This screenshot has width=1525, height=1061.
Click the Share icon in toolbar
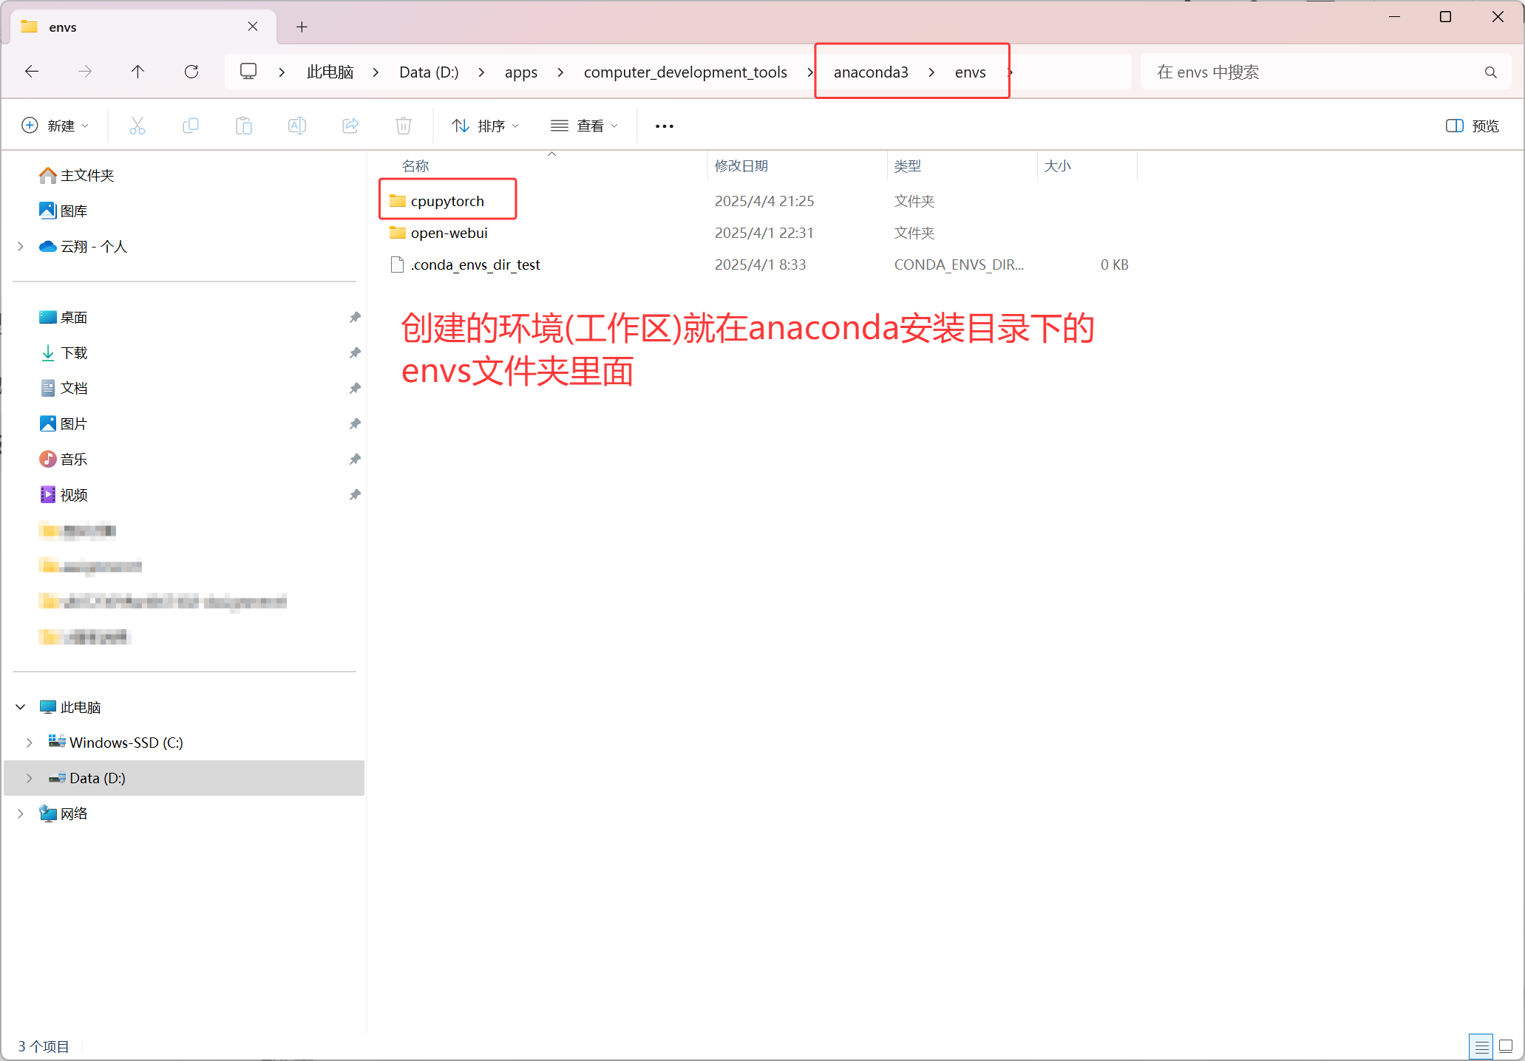350,126
